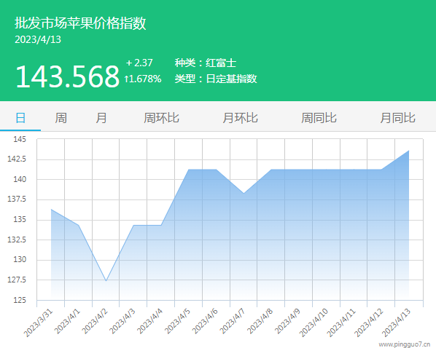The height and width of the screenshot is (348, 436).
Task: Click the 2023/4/13 date under the title
Action: click(x=38, y=39)
